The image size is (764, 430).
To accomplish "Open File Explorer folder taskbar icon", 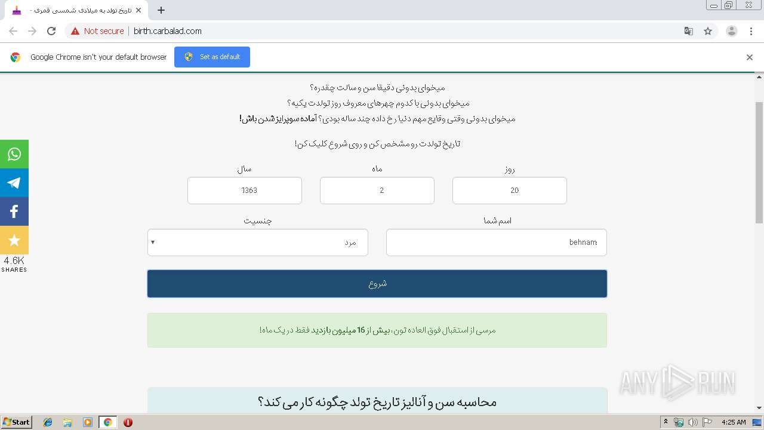I will (67, 422).
